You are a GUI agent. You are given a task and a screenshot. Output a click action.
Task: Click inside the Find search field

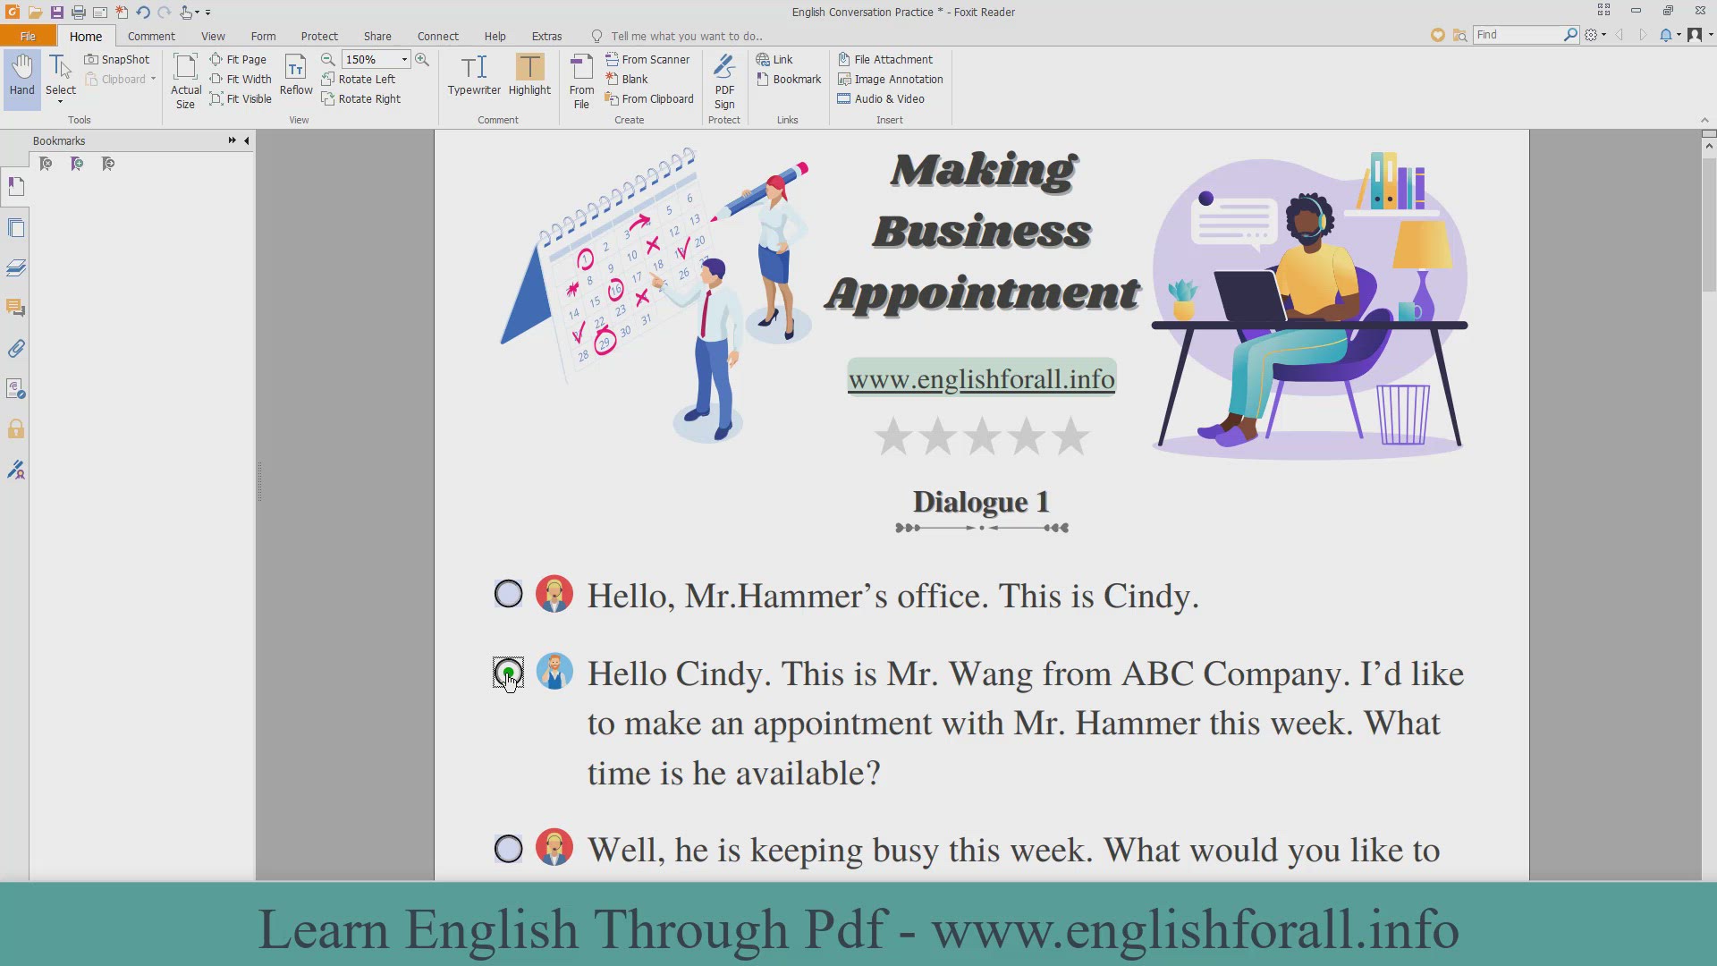coord(1518,34)
